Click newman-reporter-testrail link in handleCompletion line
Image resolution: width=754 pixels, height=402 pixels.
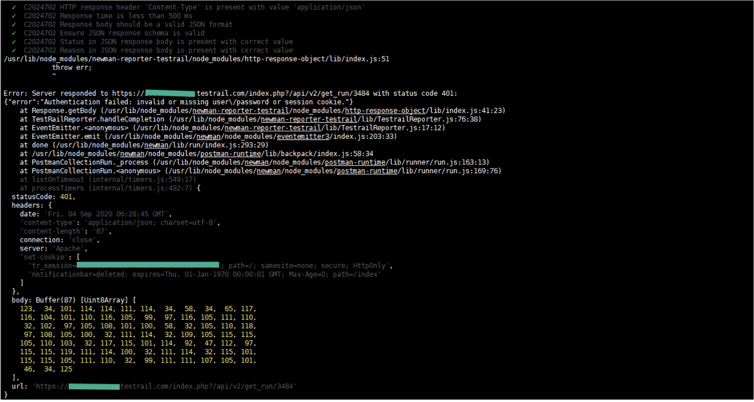click(309, 119)
